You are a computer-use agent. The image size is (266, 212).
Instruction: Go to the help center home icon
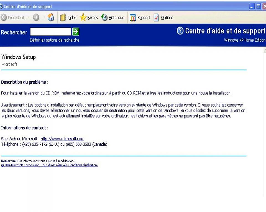(51, 17)
